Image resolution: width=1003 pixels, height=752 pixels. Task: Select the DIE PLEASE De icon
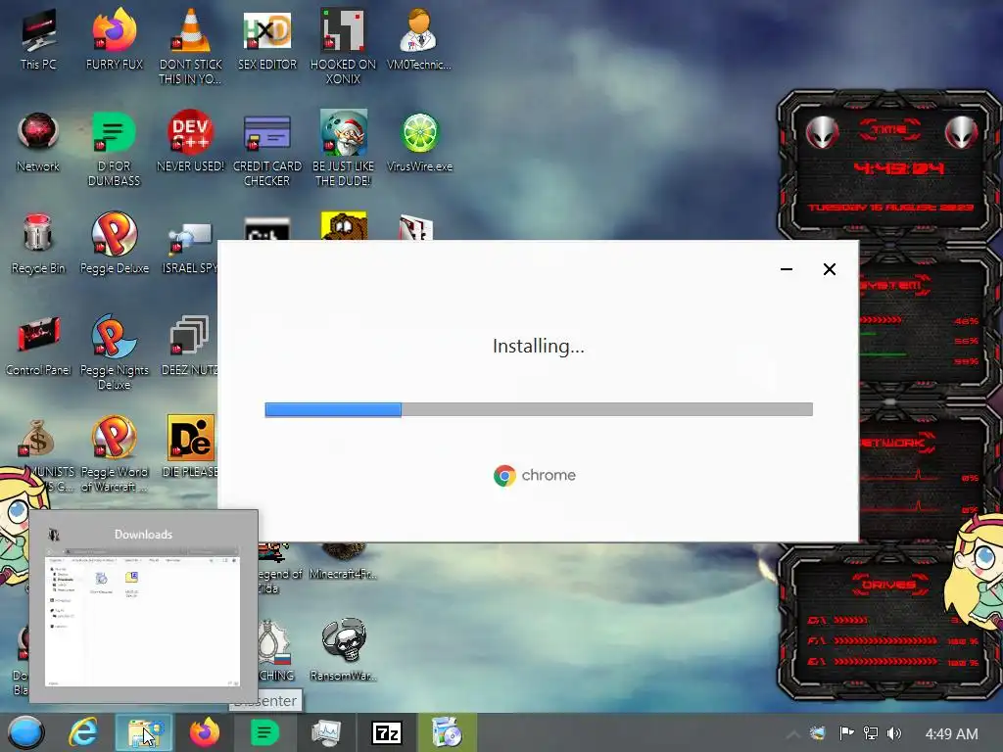(x=191, y=446)
